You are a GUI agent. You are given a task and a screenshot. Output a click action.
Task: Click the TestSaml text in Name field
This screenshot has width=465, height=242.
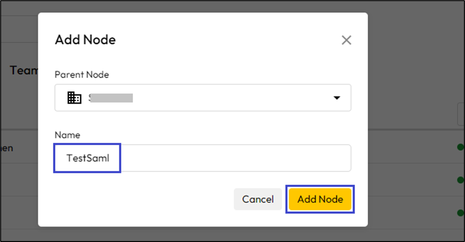[x=88, y=158]
